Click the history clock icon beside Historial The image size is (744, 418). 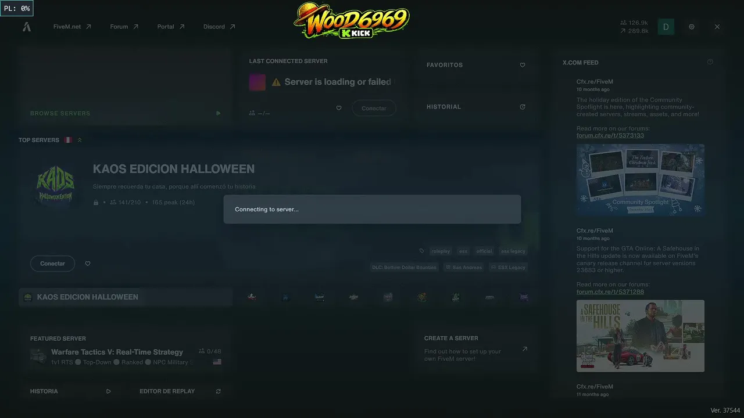click(x=523, y=107)
